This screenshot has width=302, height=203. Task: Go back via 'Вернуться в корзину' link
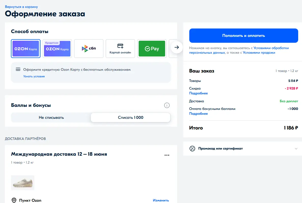(21, 7)
